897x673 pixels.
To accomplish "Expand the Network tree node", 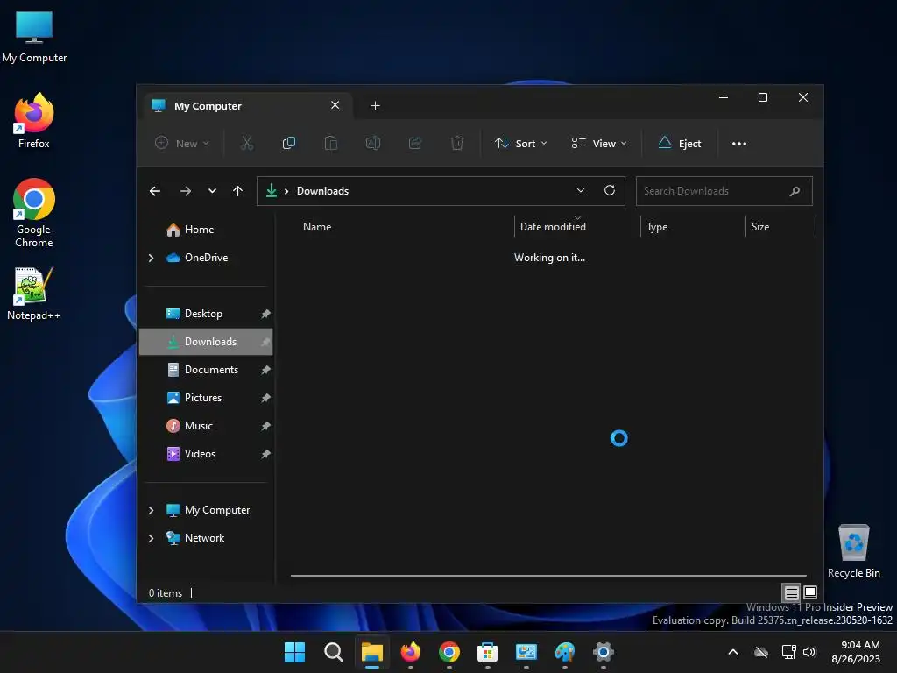I will click(151, 539).
